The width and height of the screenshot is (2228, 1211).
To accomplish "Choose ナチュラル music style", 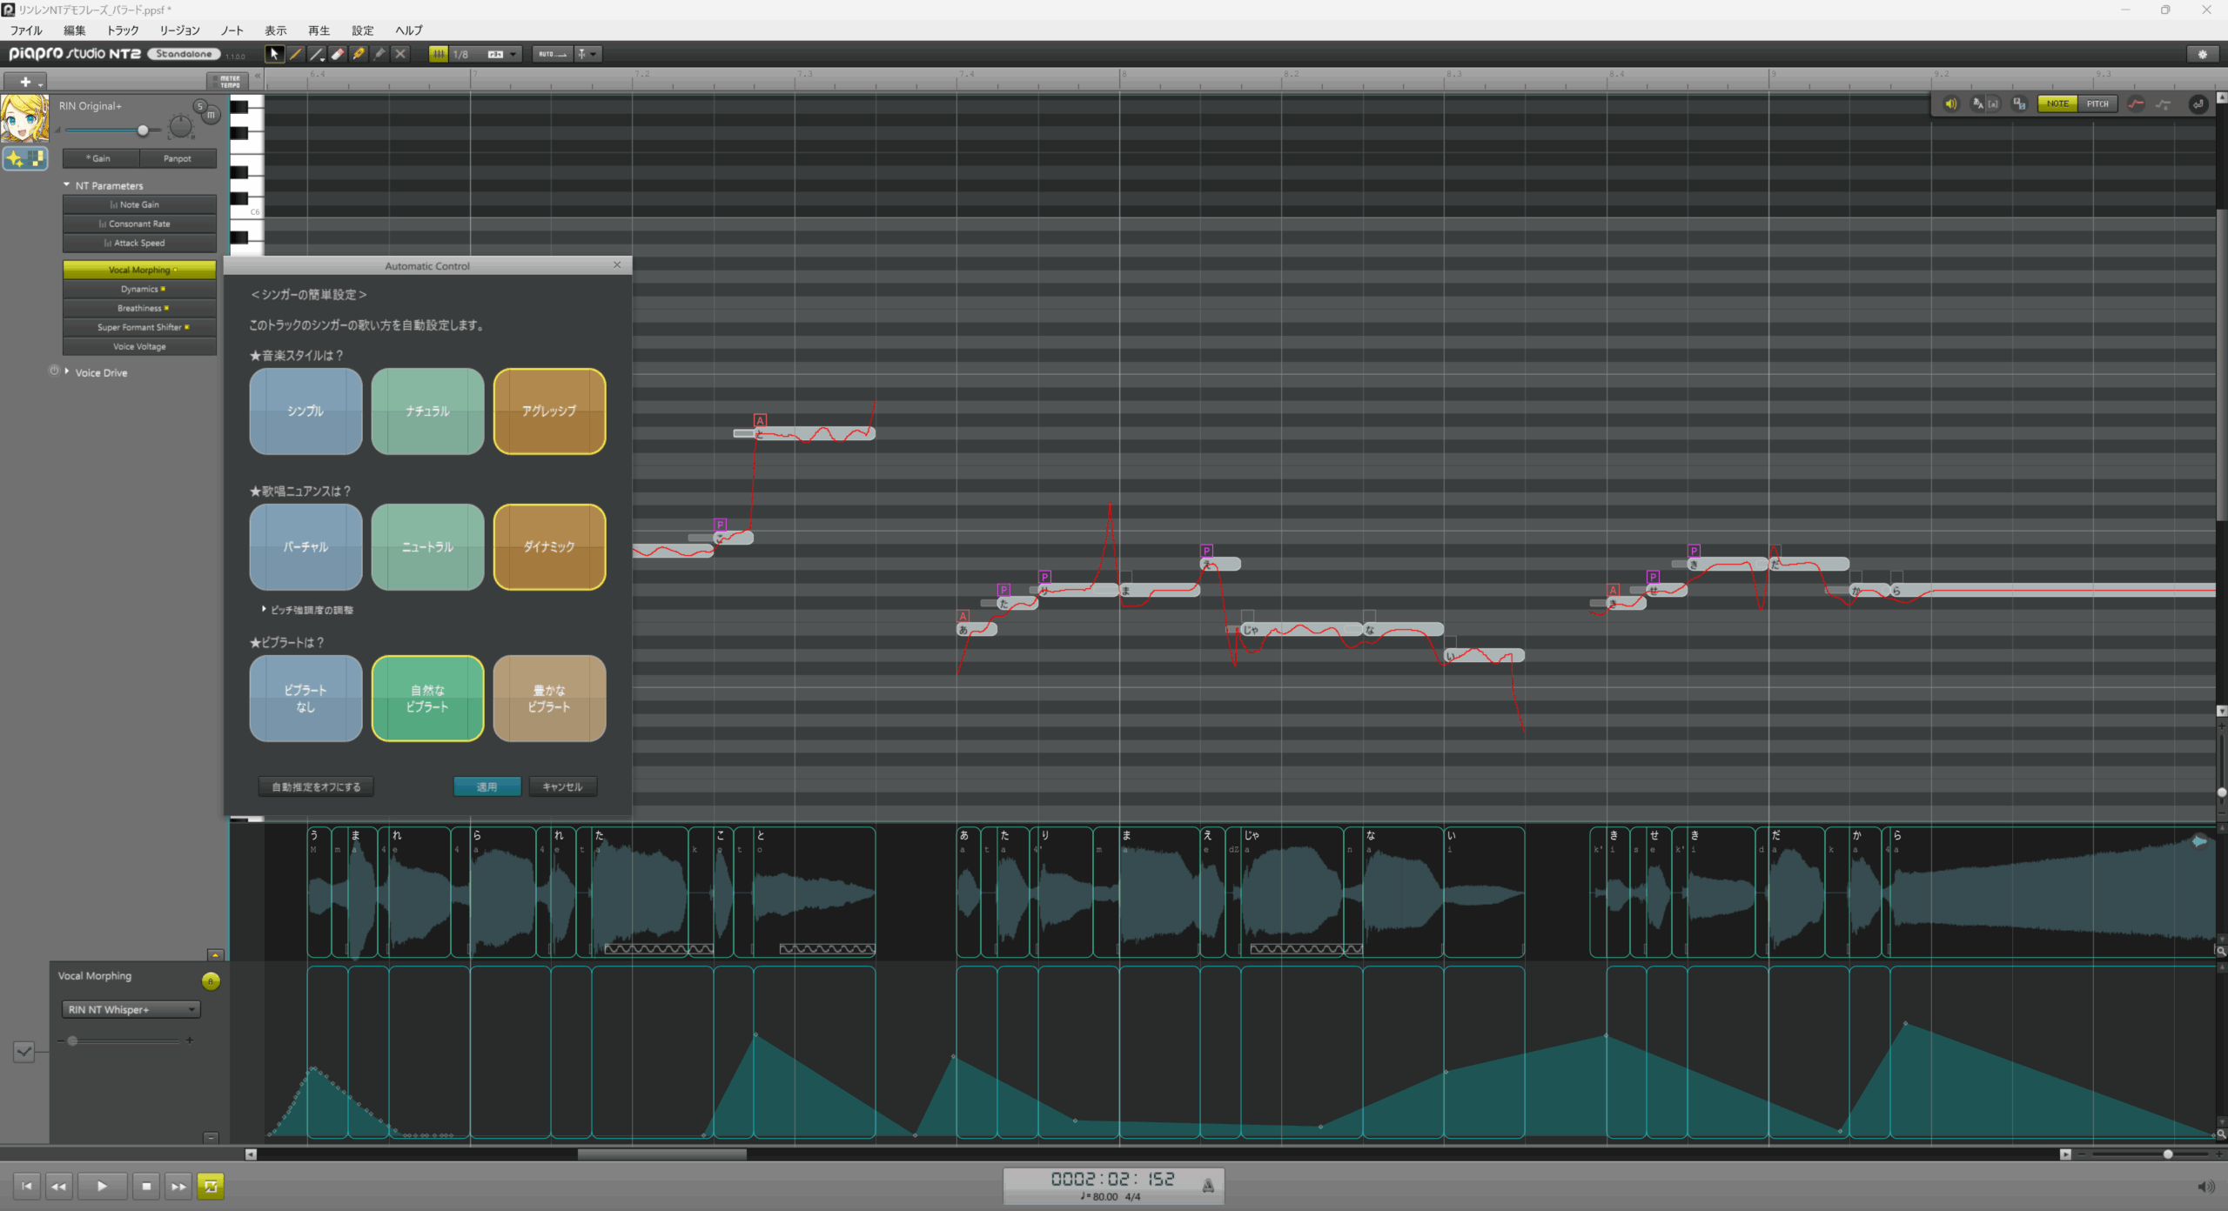I will [x=427, y=411].
